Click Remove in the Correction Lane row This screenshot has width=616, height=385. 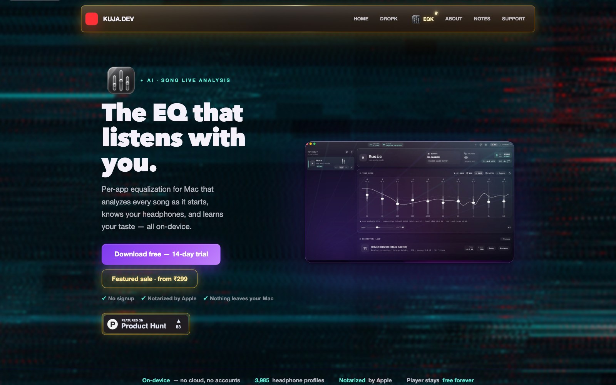[504, 248]
